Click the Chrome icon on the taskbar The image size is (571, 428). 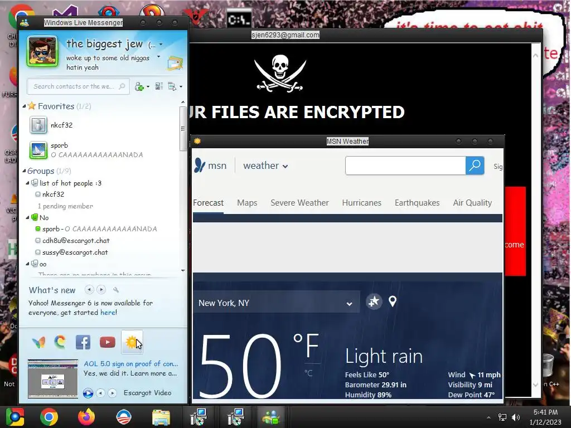49,417
